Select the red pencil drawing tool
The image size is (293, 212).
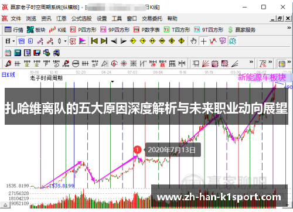(x=8, y=64)
